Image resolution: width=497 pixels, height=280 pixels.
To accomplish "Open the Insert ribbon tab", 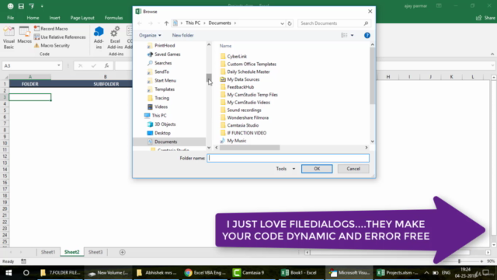I will (54, 18).
